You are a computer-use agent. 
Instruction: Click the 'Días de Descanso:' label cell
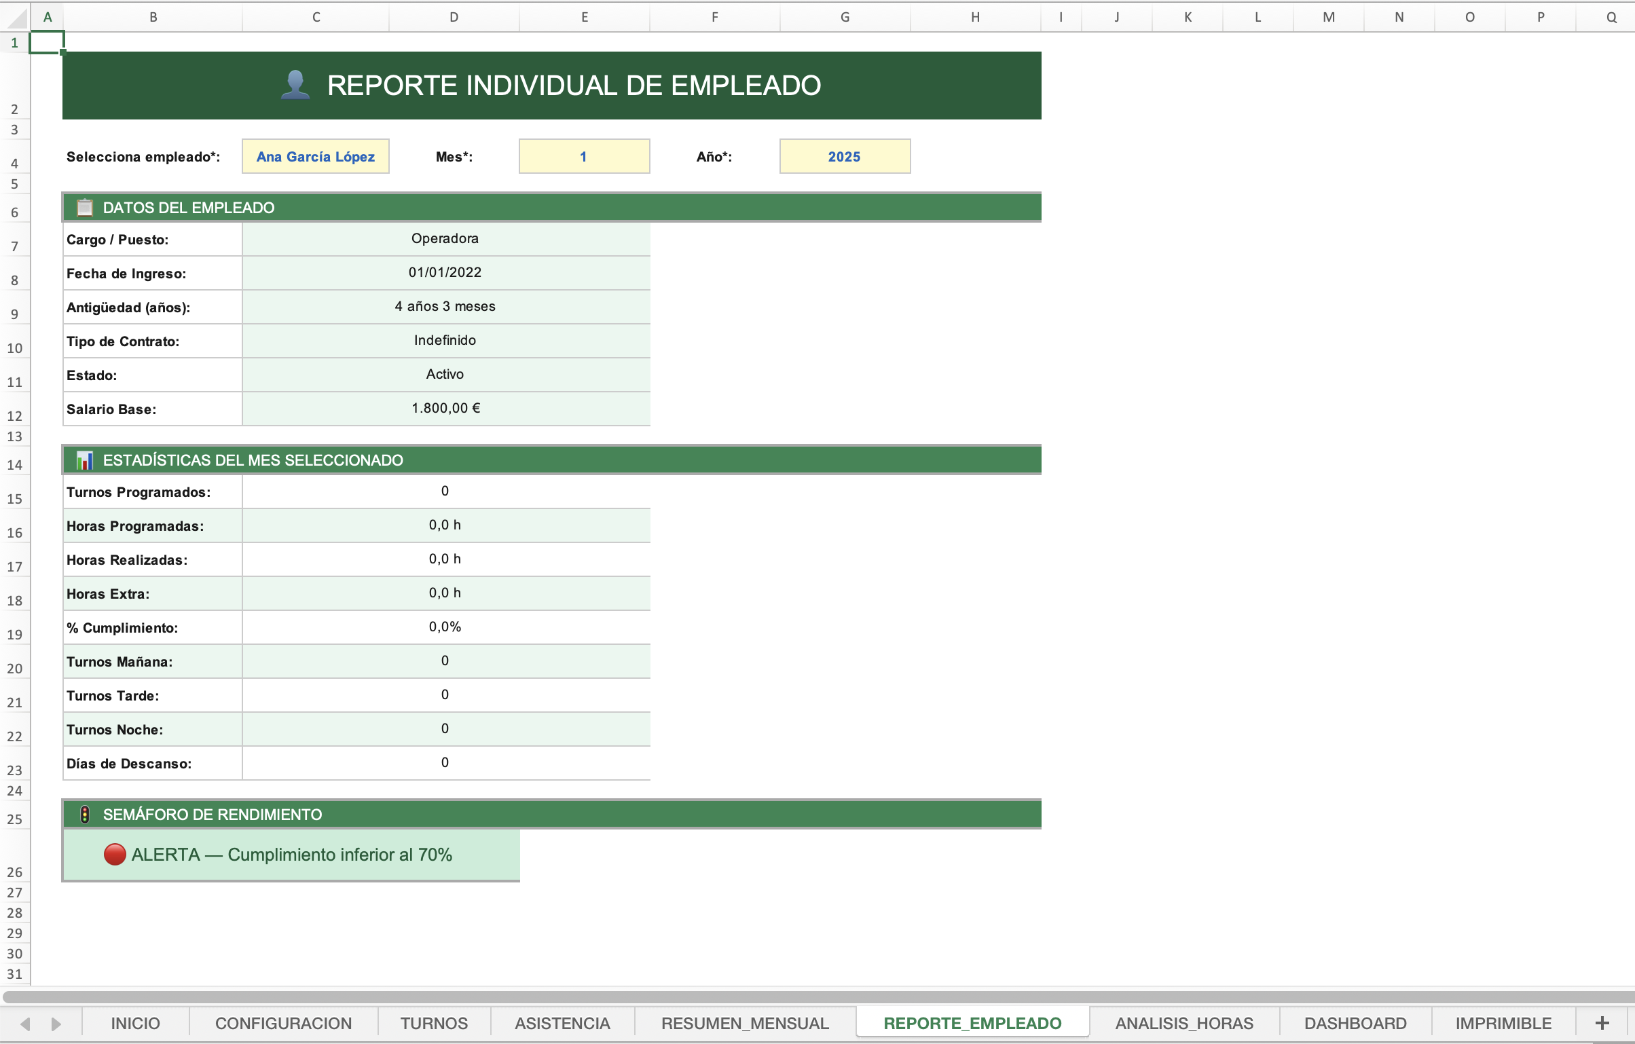point(153,763)
